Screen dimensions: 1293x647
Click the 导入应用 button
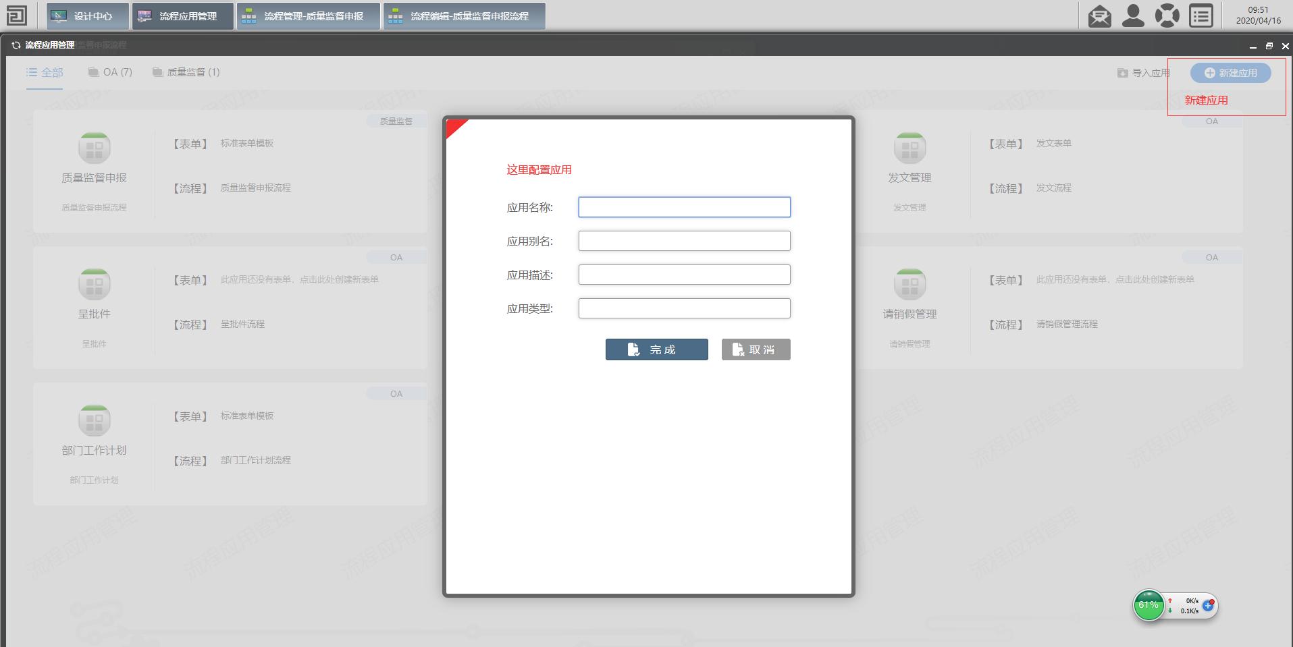point(1144,73)
